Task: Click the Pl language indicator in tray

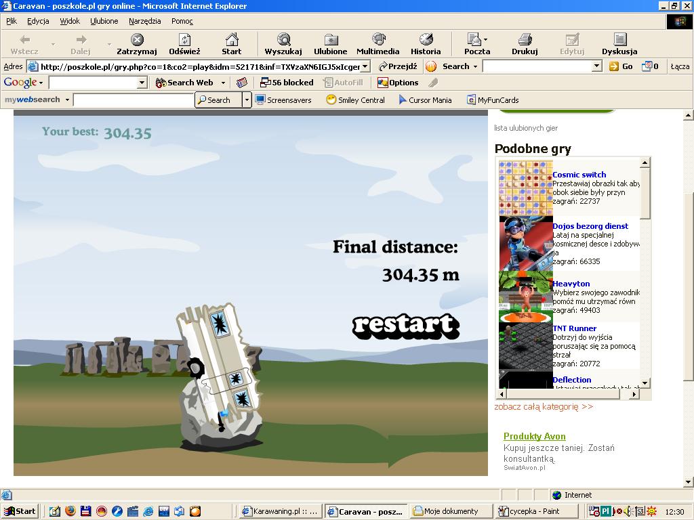Action: [605, 511]
